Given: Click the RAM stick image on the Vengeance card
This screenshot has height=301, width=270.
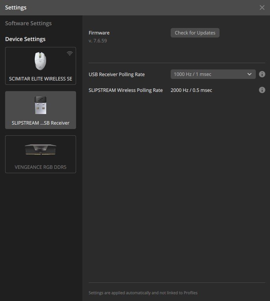Looking at the screenshot, I should pyautogui.click(x=41, y=150).
